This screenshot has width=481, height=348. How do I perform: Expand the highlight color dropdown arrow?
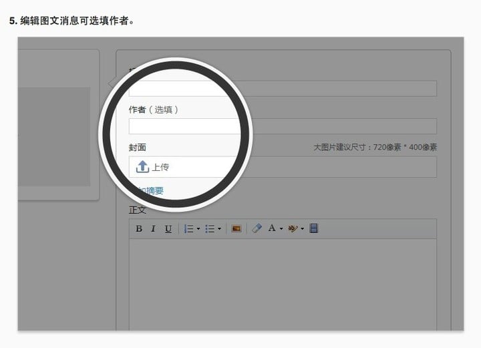coord(302,229)
